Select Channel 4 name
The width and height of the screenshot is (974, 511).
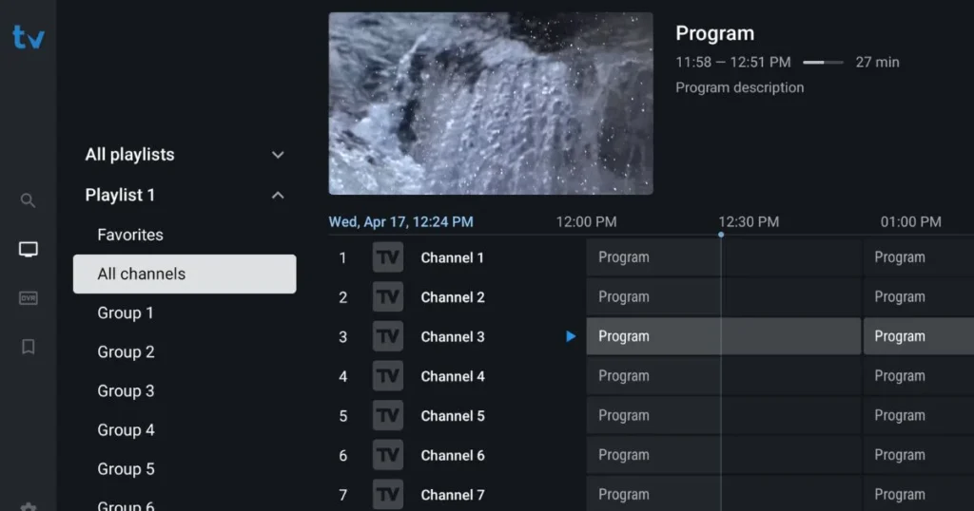(452, 376)
